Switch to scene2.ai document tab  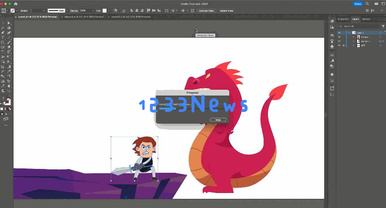pyautogui.click(x=131, y=17)
